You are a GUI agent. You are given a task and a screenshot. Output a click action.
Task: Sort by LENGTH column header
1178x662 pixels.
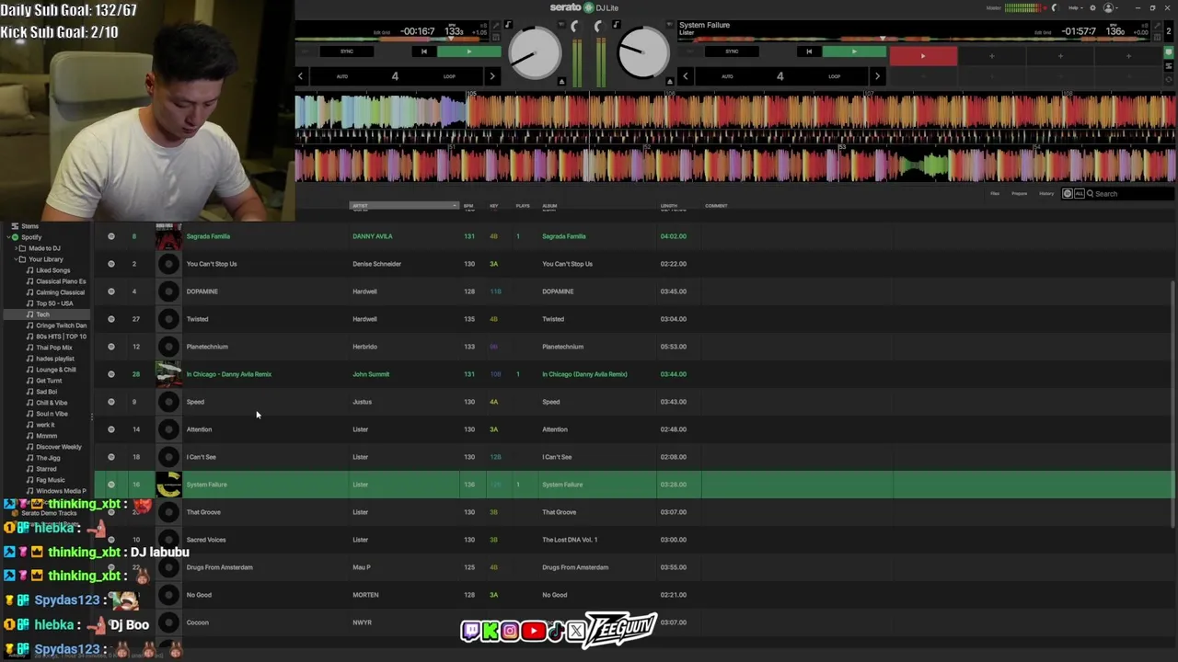[669, 206]
